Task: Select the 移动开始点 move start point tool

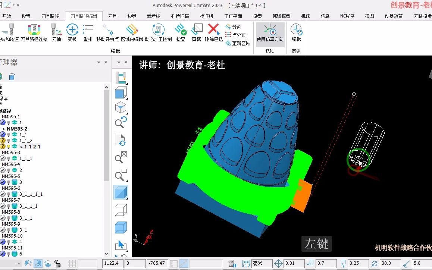Action: pyautogui.click(x=107, y=33)
